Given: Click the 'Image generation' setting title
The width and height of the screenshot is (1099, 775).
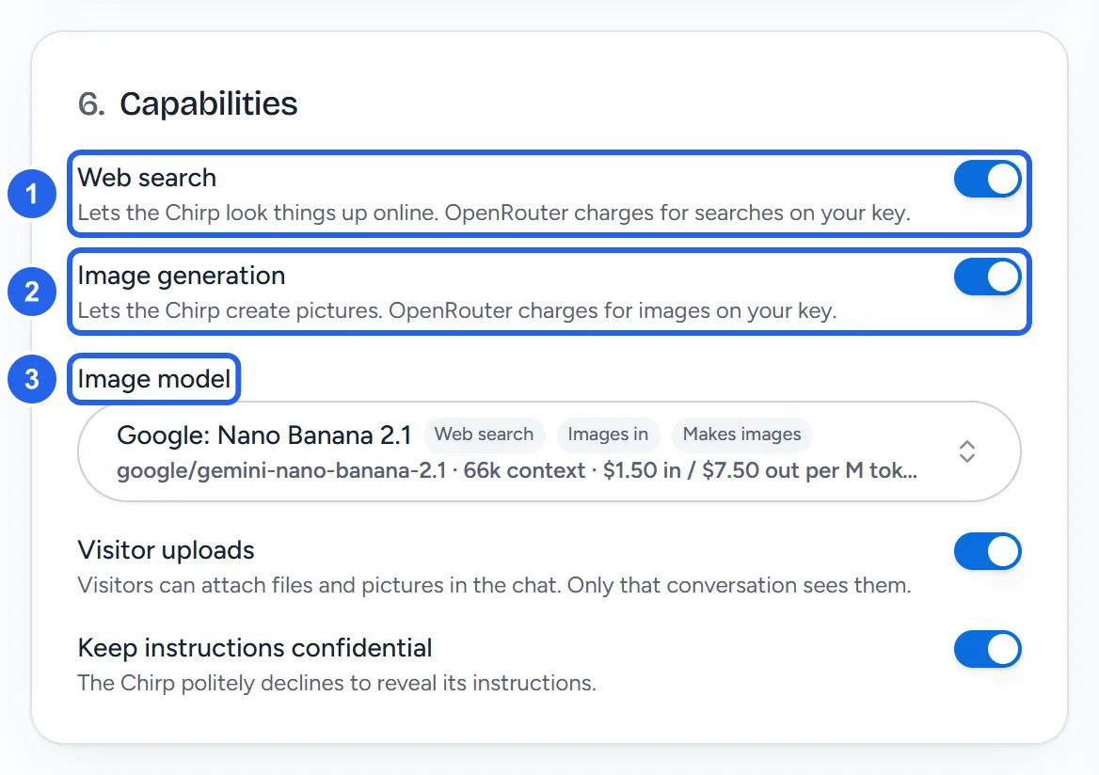Looking at the screenshot, I should coord(181,277).
